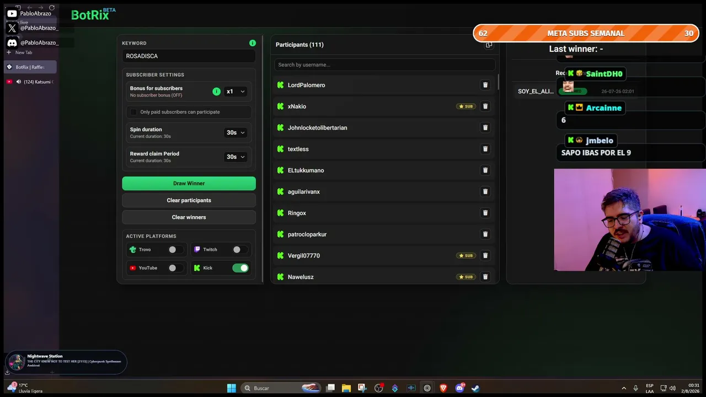Screen dimensions: 706x397
Task: Disable Kick platform switch
Action: (240, 268)
